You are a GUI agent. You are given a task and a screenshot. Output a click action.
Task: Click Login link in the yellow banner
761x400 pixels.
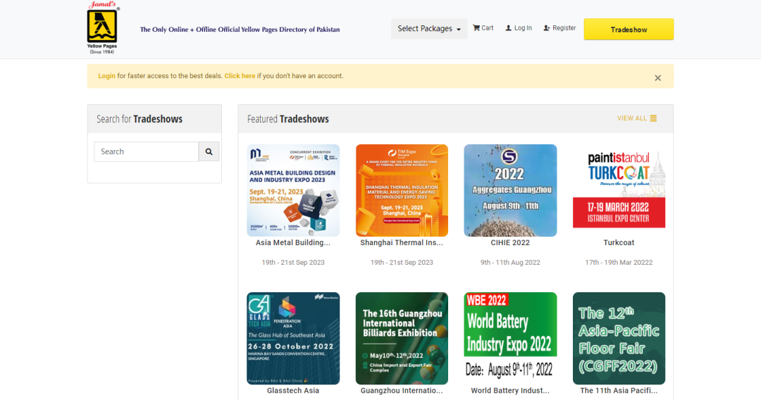107,76
